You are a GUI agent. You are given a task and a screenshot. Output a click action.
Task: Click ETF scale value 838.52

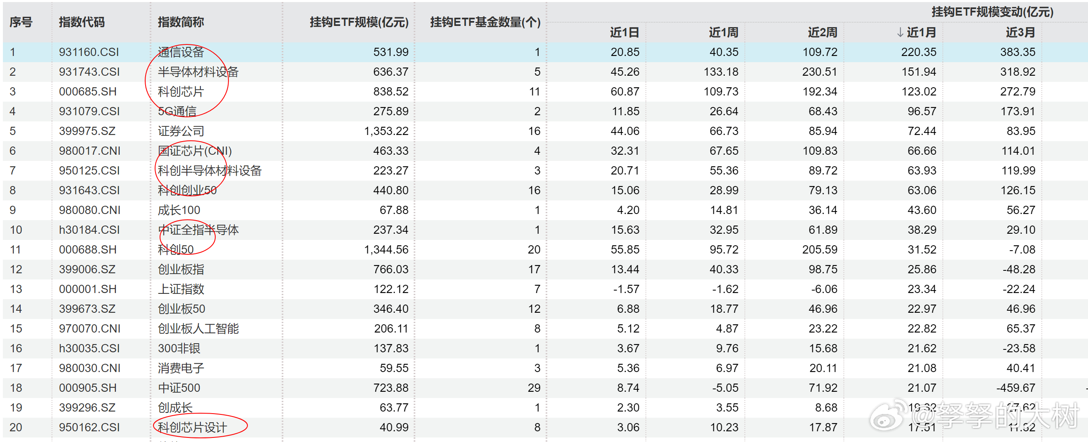391,91
